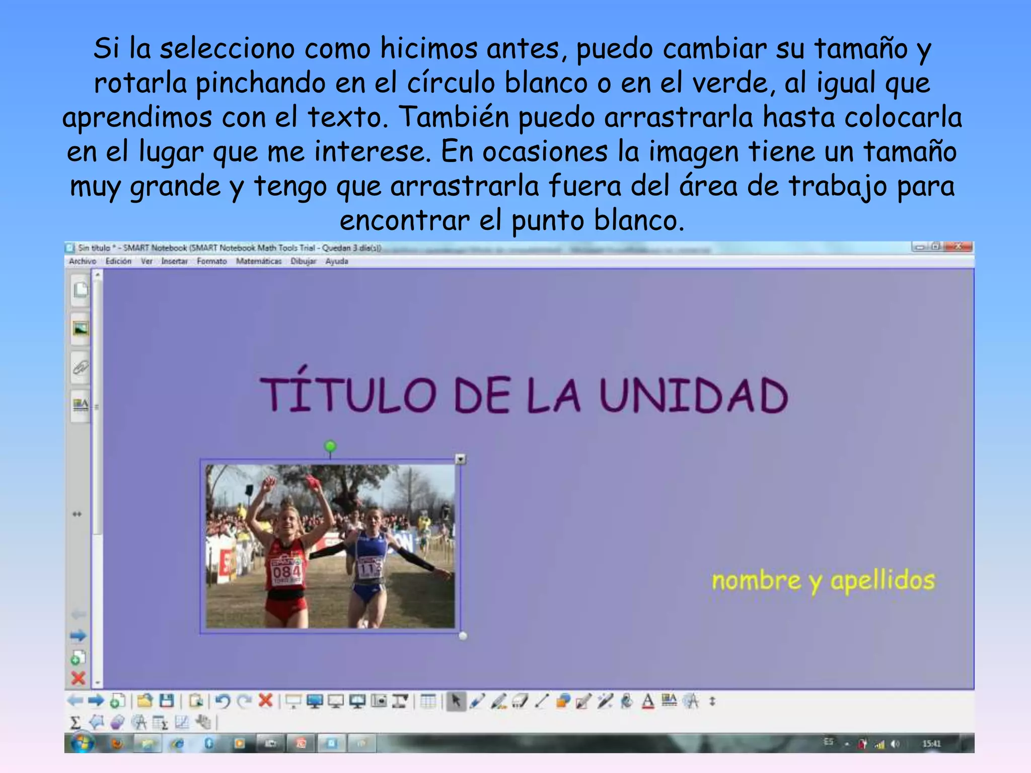
Task: Click the Properties icon in bottom toolbar
Action: click(670, 701)
